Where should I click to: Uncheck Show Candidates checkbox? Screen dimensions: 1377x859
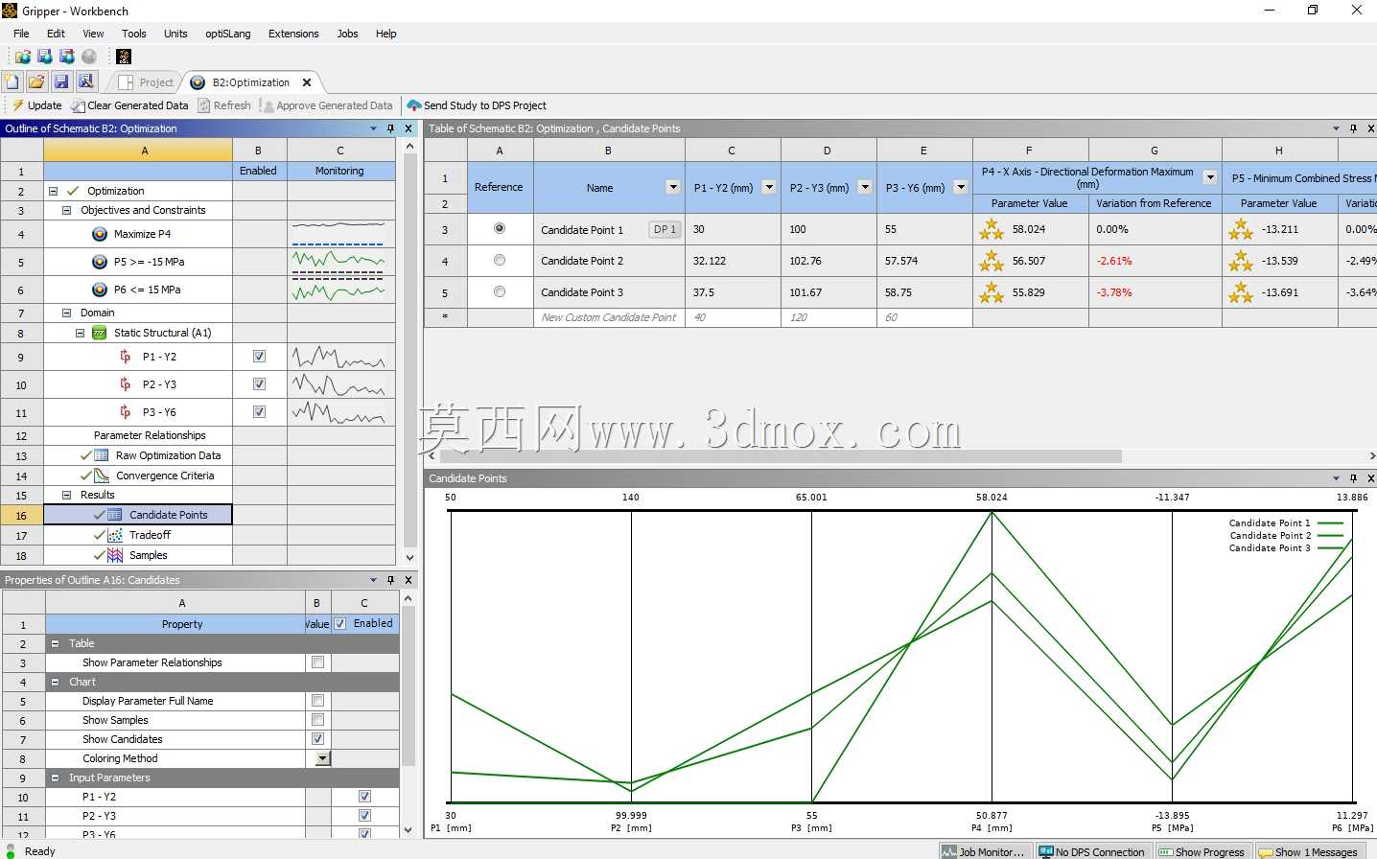(x=317, y=739)
